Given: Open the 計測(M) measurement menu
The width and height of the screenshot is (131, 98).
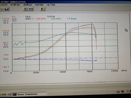Looking at the screenshot, I should click(x=15, y=5).
